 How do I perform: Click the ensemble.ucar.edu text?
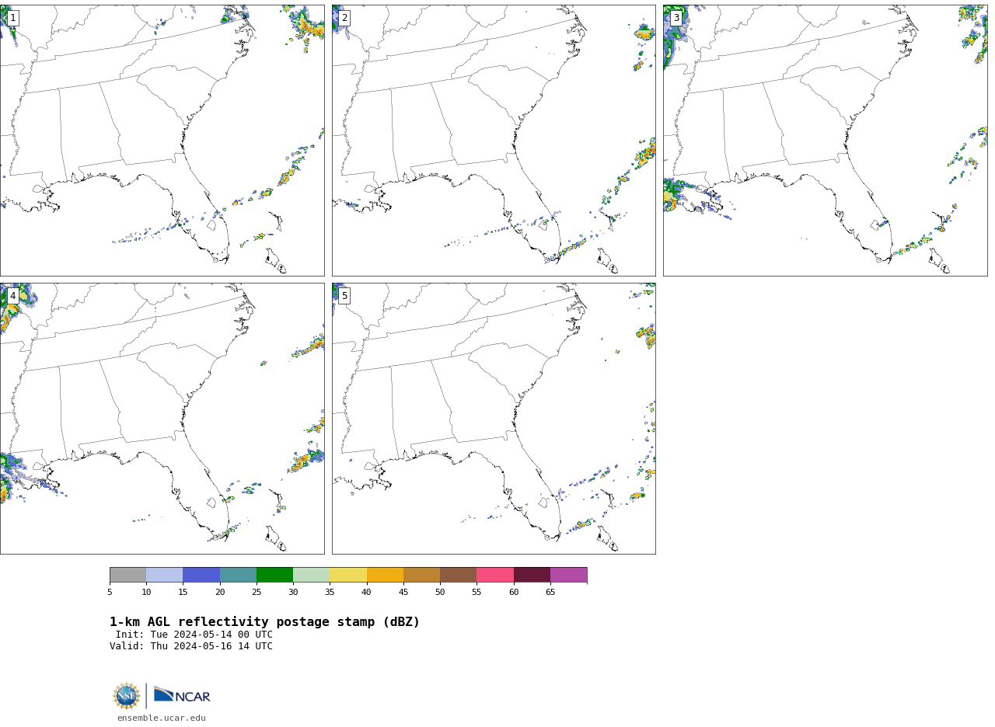tap(162, 718)
